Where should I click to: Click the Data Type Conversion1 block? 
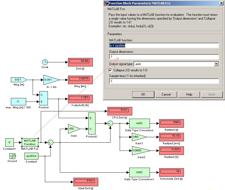(x=139, y=172)
